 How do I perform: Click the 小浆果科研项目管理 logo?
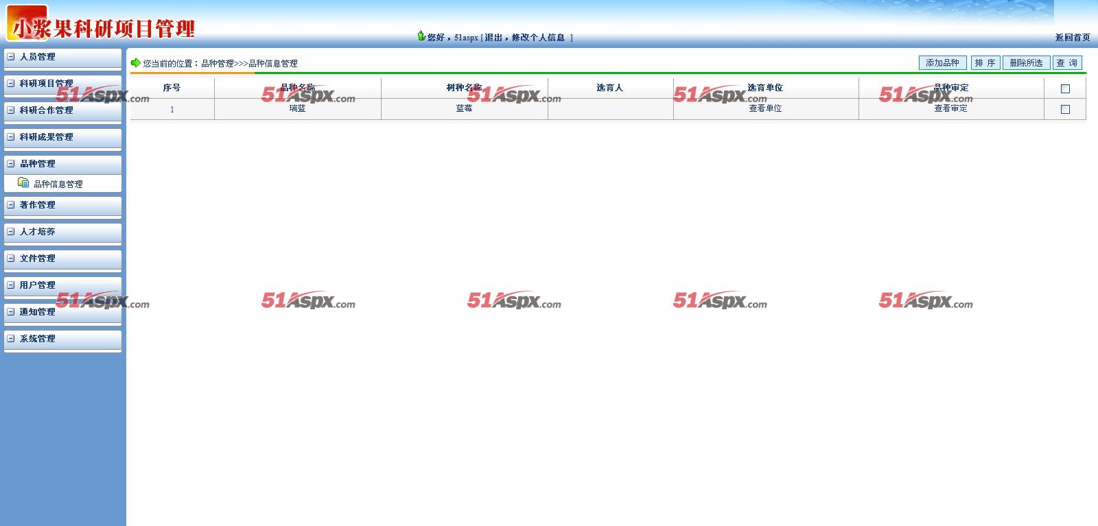[102, 24]
